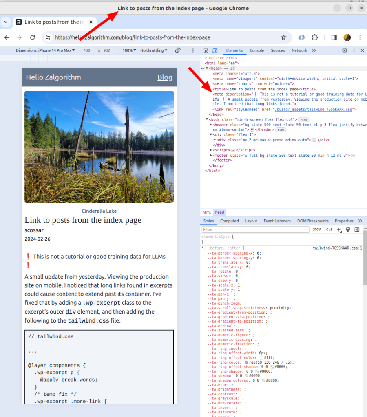Open DevTools settings gear
This screenshot has height=417, width=367.
[345, 50]
